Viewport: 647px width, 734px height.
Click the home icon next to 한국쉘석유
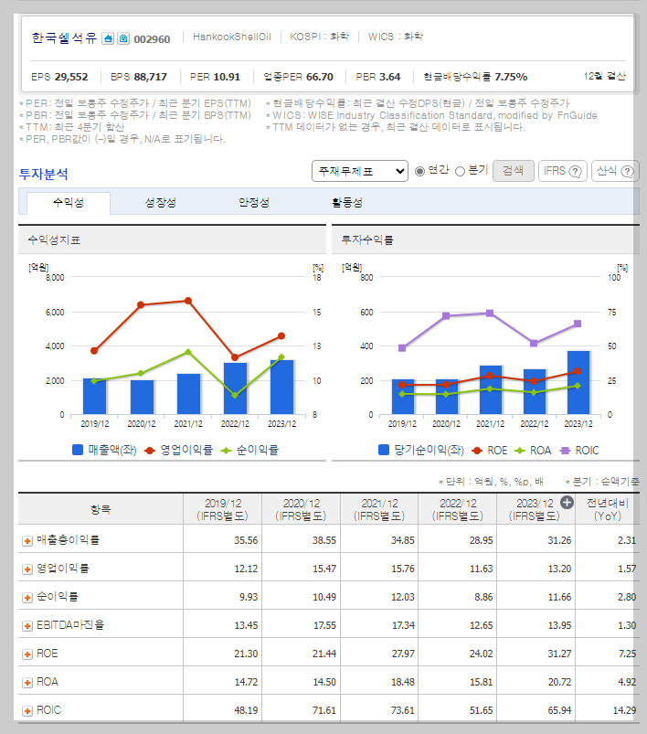click(108, 38)
